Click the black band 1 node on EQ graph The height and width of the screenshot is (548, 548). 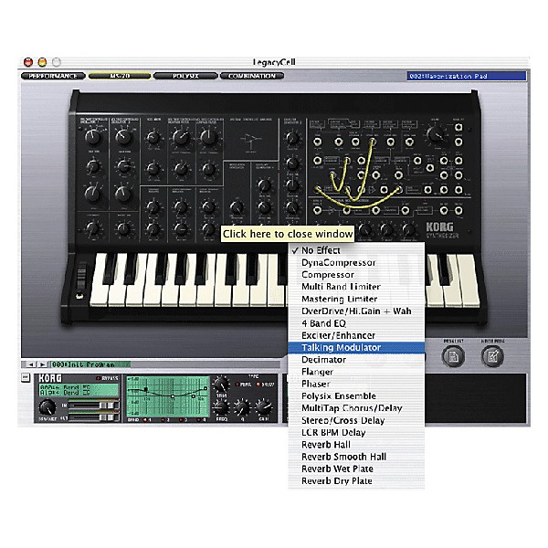146,389
